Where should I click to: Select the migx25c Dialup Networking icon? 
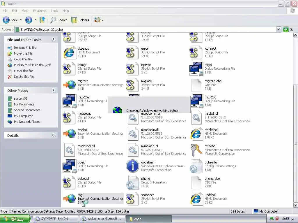[x=196, y=101]
